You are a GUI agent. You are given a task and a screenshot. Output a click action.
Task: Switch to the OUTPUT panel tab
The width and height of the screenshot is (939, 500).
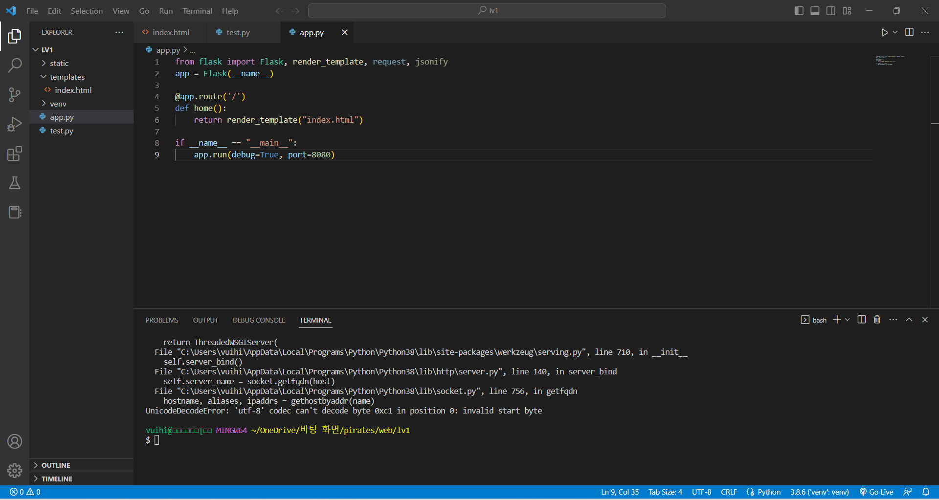click(205, 320)
